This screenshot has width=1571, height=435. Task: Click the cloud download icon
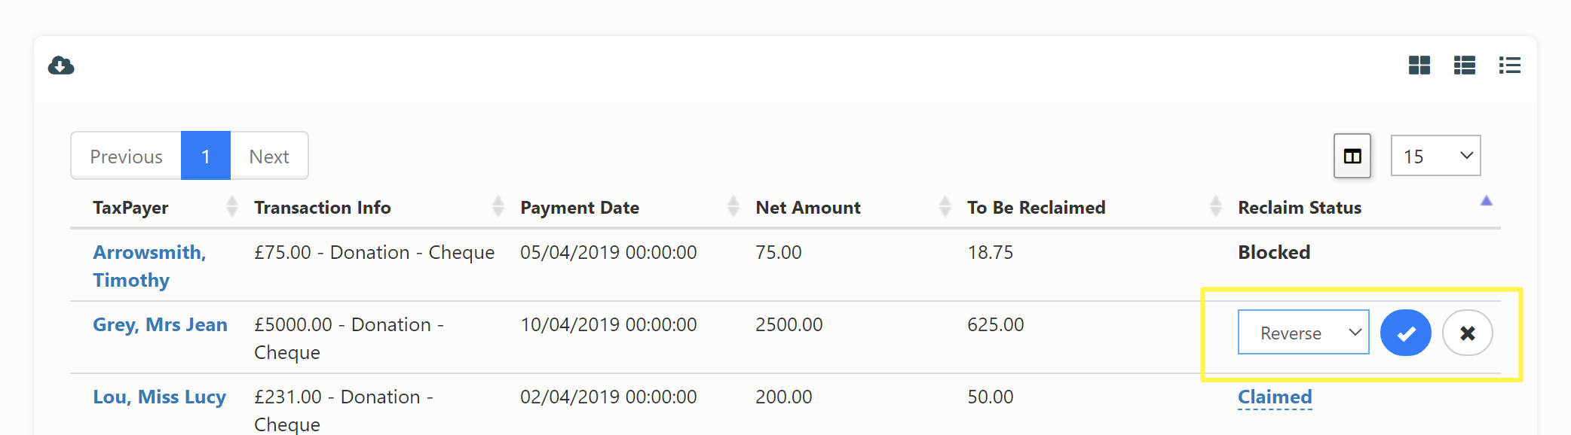61,65
